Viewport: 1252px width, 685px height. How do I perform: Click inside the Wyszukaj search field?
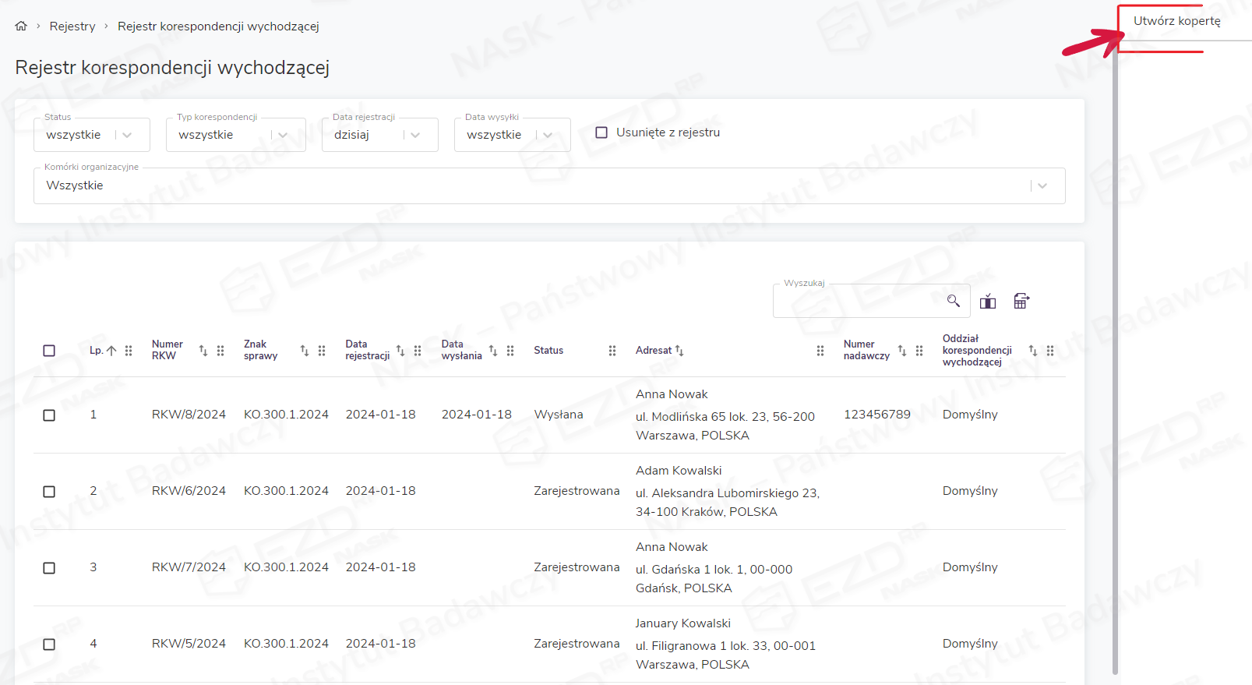(x=857, y=302)
